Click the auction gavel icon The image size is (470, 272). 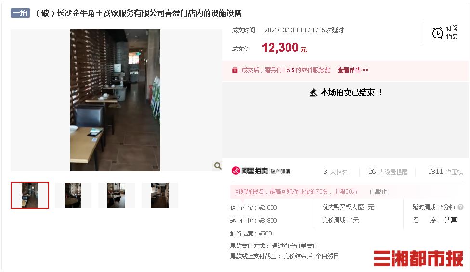coord(313,92)
